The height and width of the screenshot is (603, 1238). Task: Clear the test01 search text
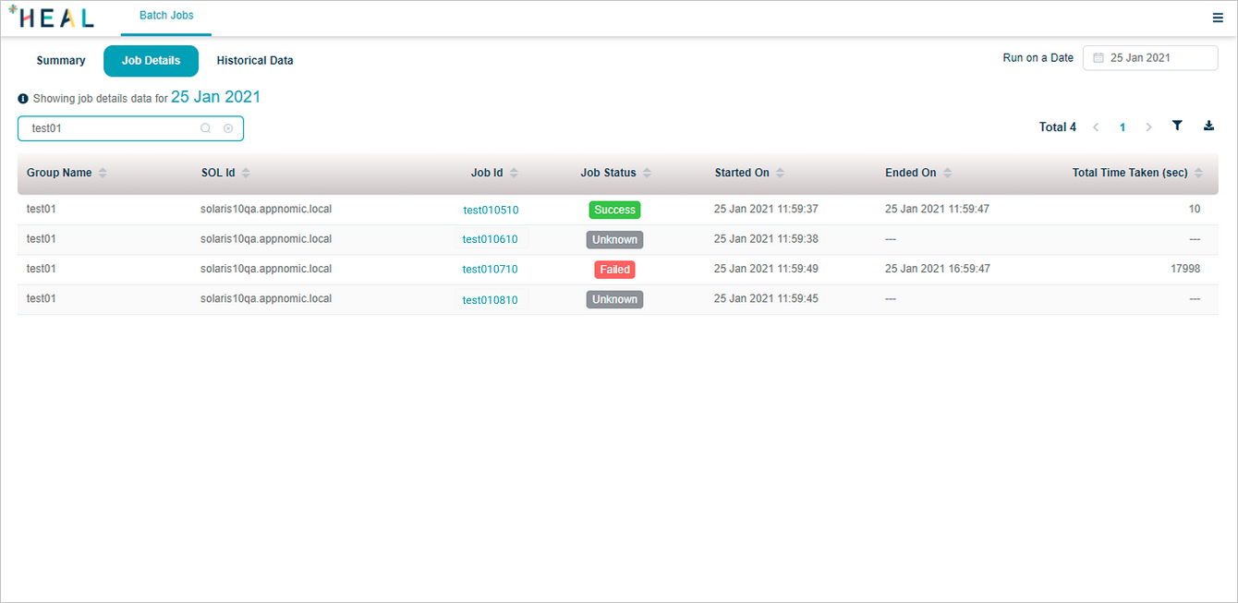click(228, 128)
